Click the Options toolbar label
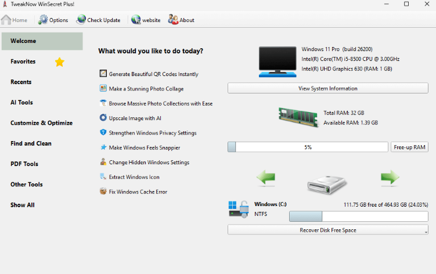 (59, 20)
